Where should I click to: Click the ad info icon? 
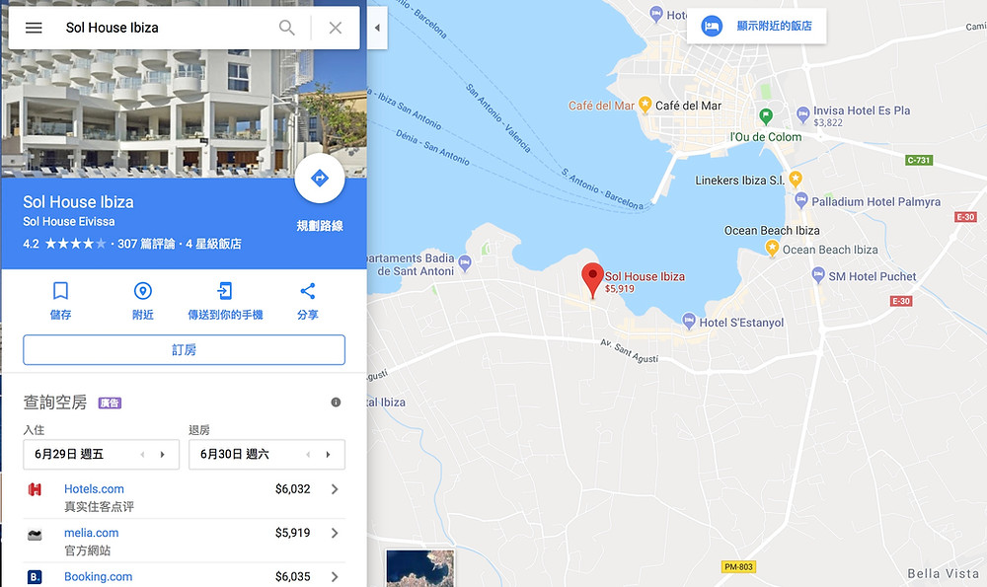coord(336,403)
